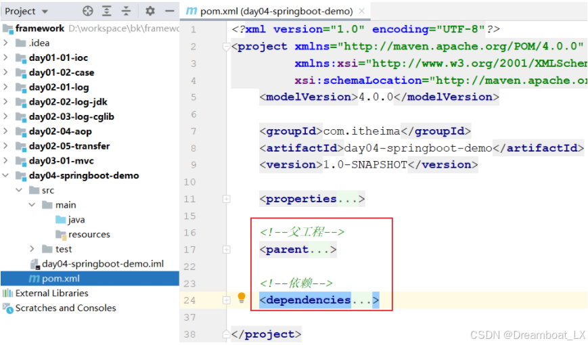Expand the .idea folder

(x=5, y=43)
